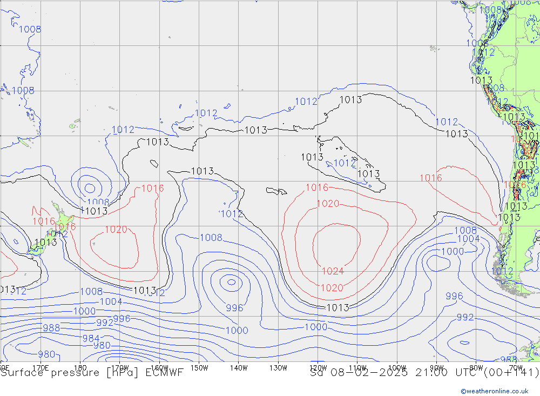Click the 996 label below the 140W low

234,308
